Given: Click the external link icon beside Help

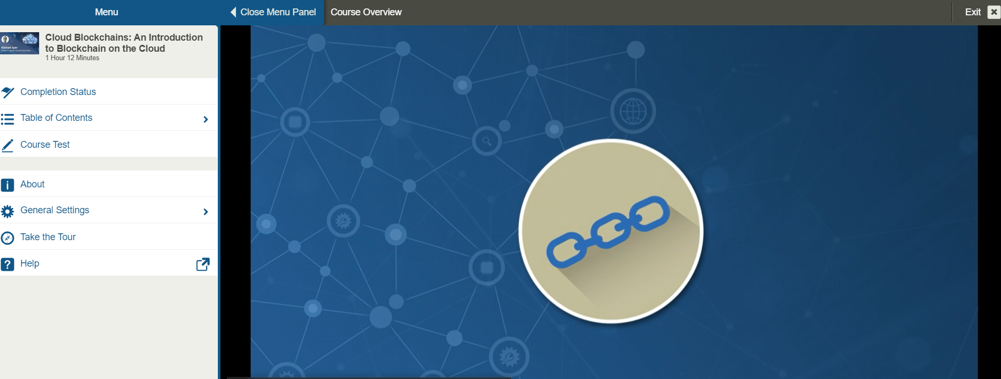Looking at the screenshot, I should [203, 264].
